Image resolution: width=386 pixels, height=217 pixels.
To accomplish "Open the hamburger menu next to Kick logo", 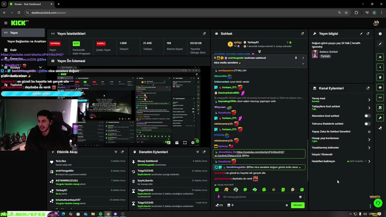I will pos(6,23).
